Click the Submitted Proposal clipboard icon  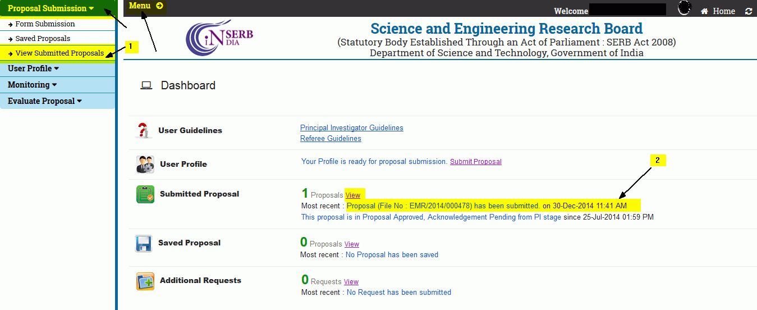click(x=145, y=194)
